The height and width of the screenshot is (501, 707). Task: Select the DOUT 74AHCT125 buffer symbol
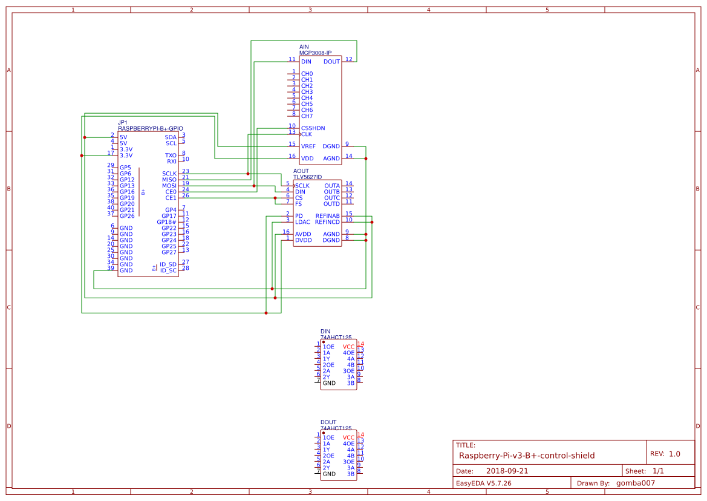pos(338,456)
